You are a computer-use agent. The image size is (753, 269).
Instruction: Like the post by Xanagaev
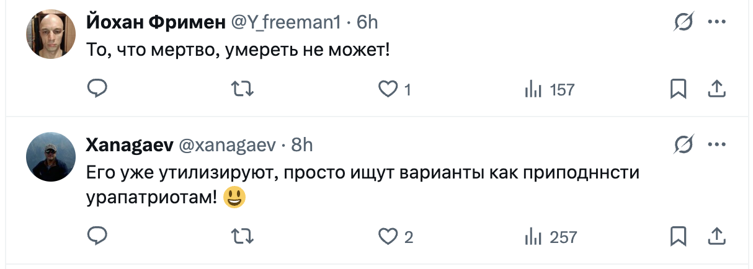[388, 236]
